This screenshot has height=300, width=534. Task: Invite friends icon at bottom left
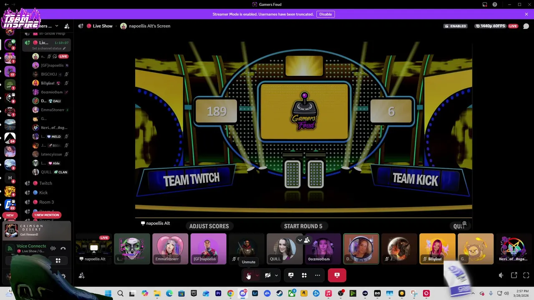click(82, 275)
